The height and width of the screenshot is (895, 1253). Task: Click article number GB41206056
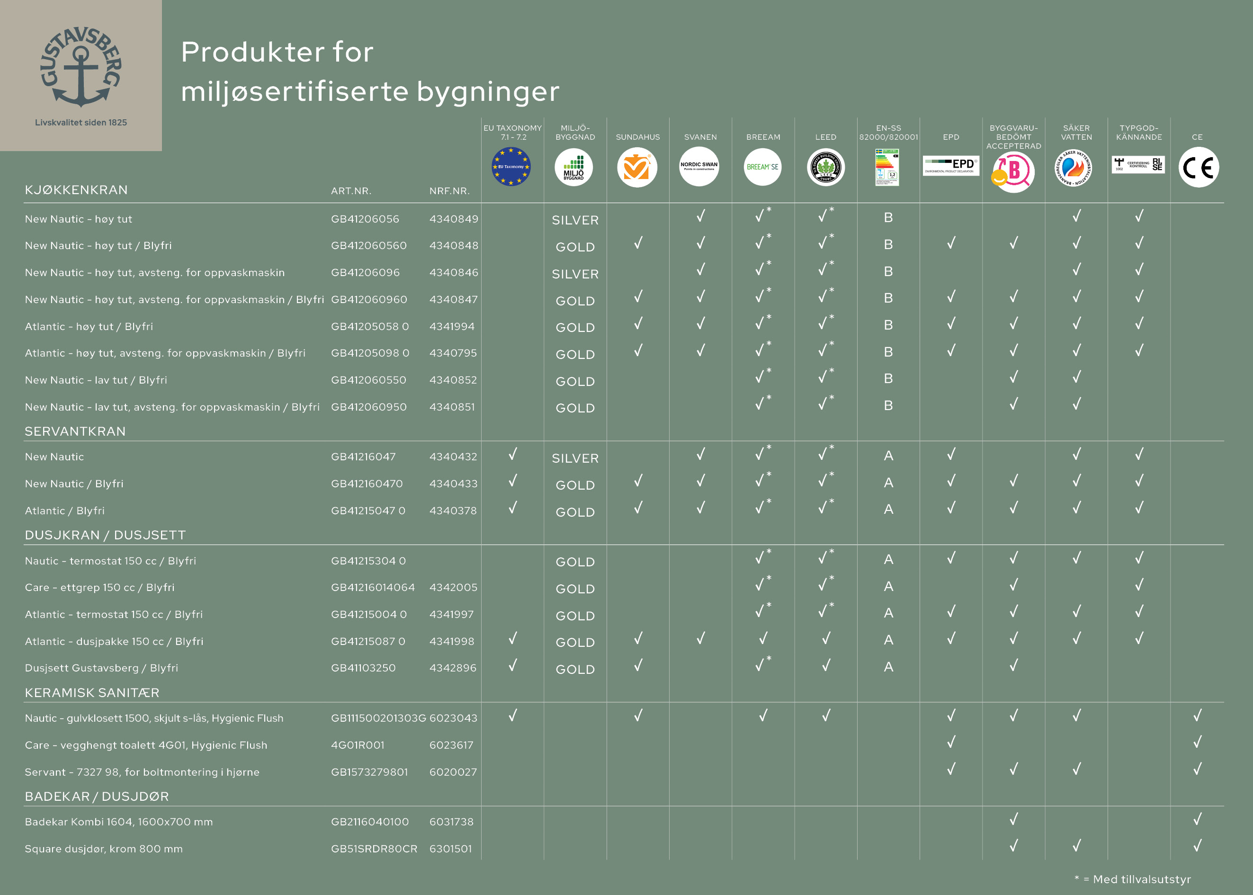(x=365, y=219)
